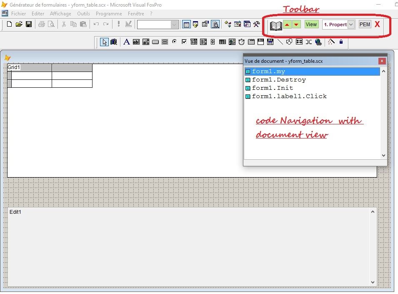The height and width of the screenshot is (294, 398).
Task: Click the Save diskette icon
Action: [x=29, y=25]
